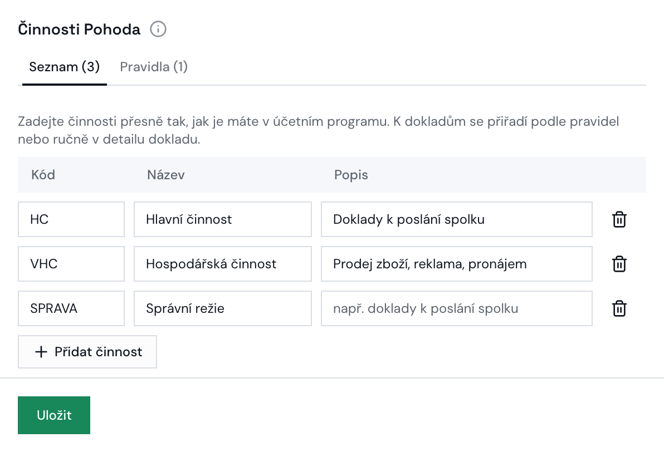This screenshot has width=664, height=452.
Task: Save changes with the Uložit button
Action: point(54,415)
